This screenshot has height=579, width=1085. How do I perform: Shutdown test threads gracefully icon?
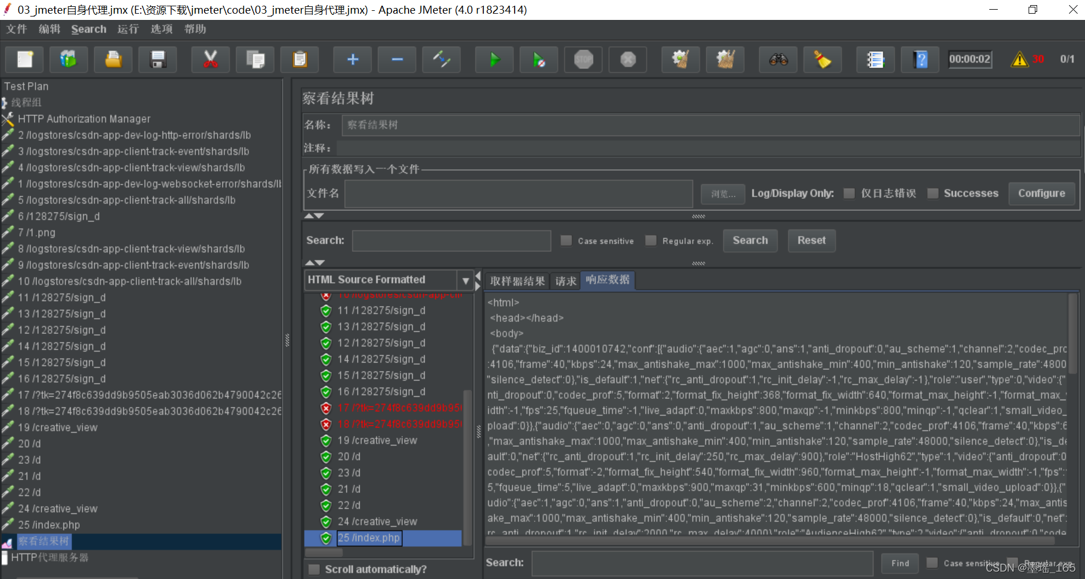pos(628,59)
